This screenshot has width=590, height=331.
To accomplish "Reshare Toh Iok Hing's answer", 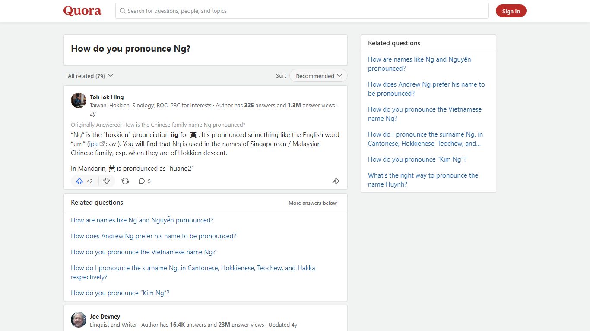I will pos(125,181).
